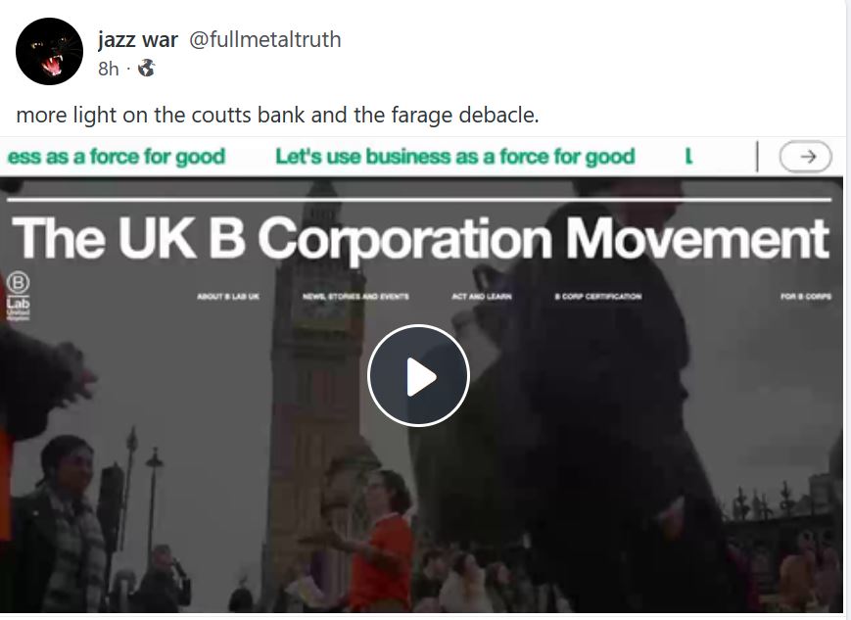Visit the @fullmetaltruth handle
Viewport: 851px width, 620px height.
point(264,39)
